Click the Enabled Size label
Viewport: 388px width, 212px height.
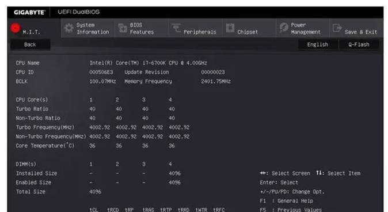(33, 182)
